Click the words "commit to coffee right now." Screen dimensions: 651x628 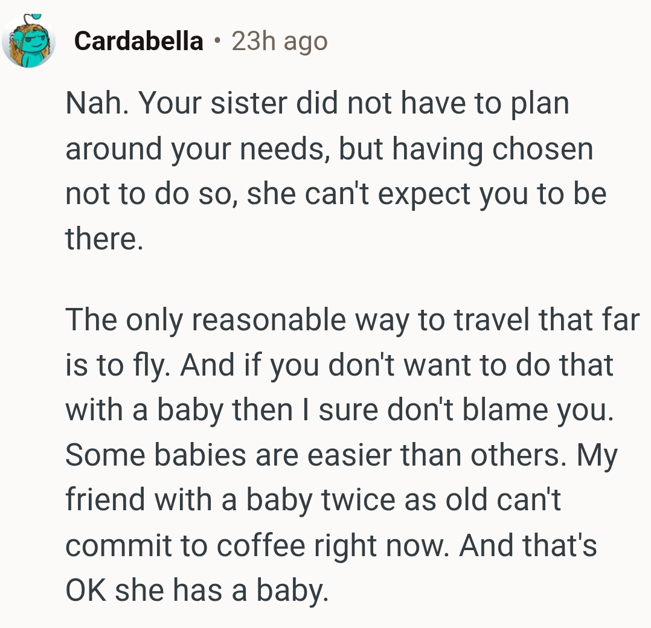click(x=258, y=545)
